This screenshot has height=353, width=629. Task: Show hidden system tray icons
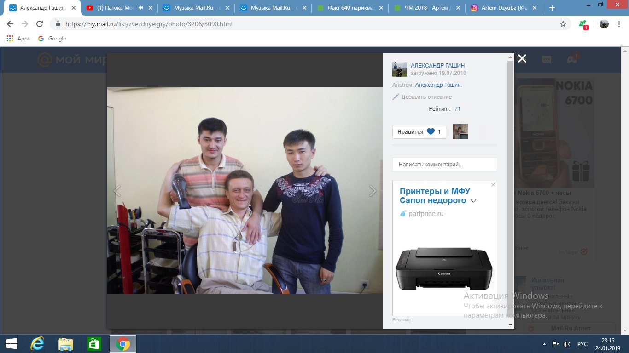click(545, 344)
